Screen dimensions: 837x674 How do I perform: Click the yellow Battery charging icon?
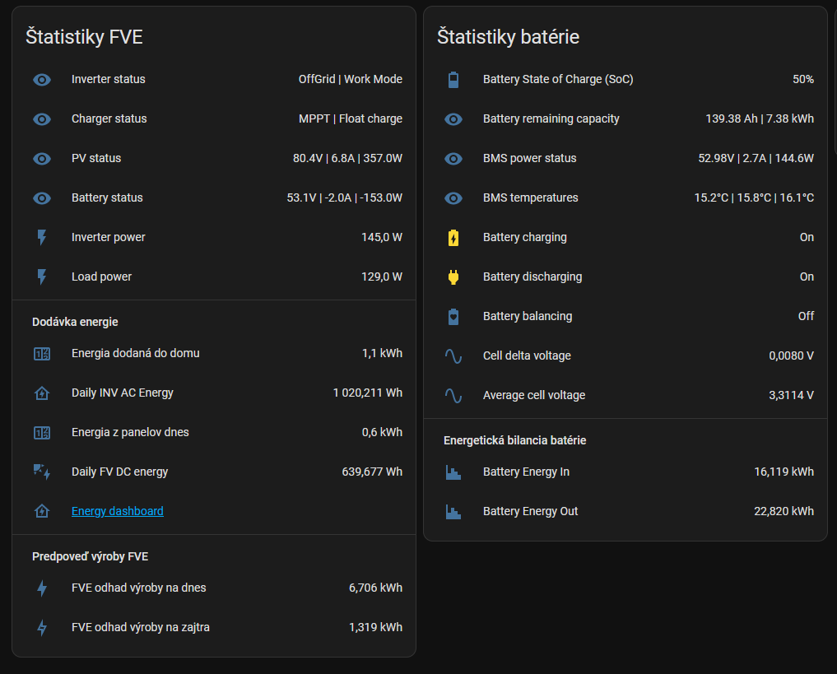click(453, 238)
